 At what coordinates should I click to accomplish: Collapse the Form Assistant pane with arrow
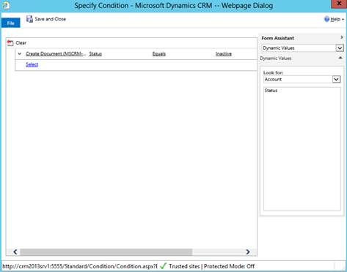click(342, 37)
